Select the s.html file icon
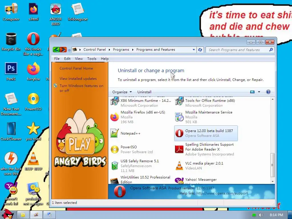 (x=33, y=12)
